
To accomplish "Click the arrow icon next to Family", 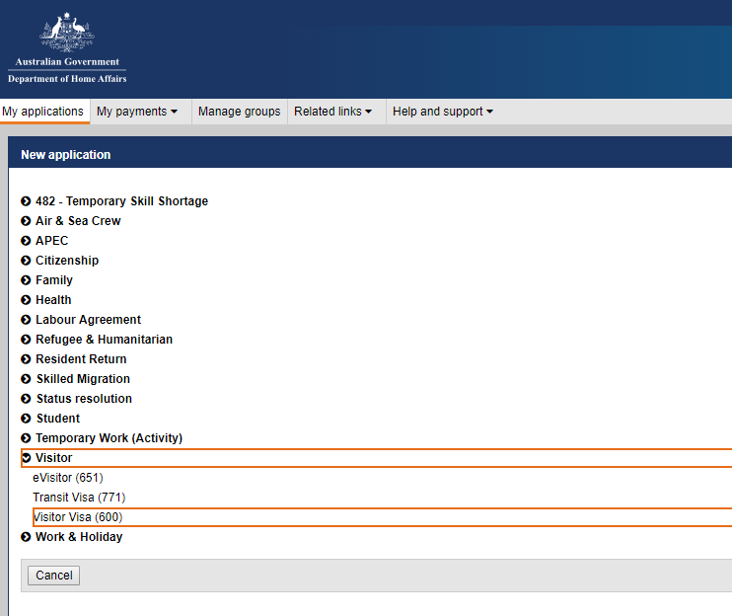I will 27,280.
